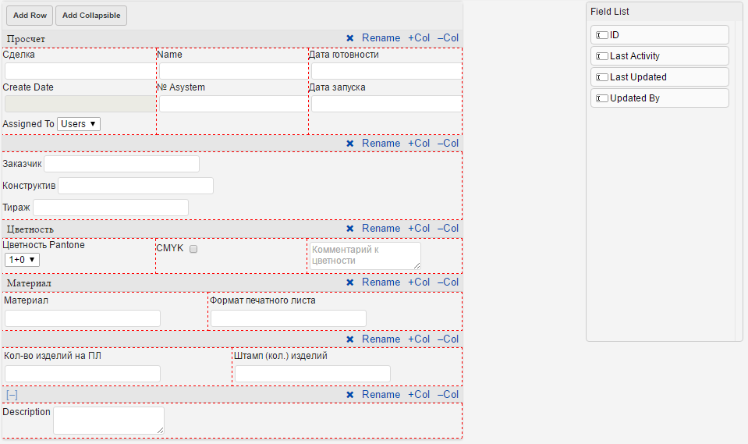The image size is (748, 444).
Task: Click the Просчет section title
Action: [x=26, y=39]
